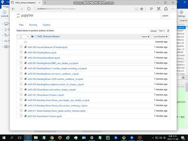Sort the list by Last Modified

tap(160, 36)
